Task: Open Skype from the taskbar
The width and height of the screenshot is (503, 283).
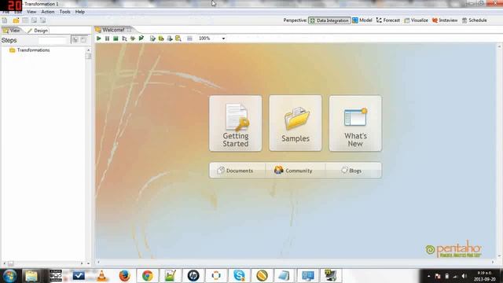Action: (x=239, y=276)
